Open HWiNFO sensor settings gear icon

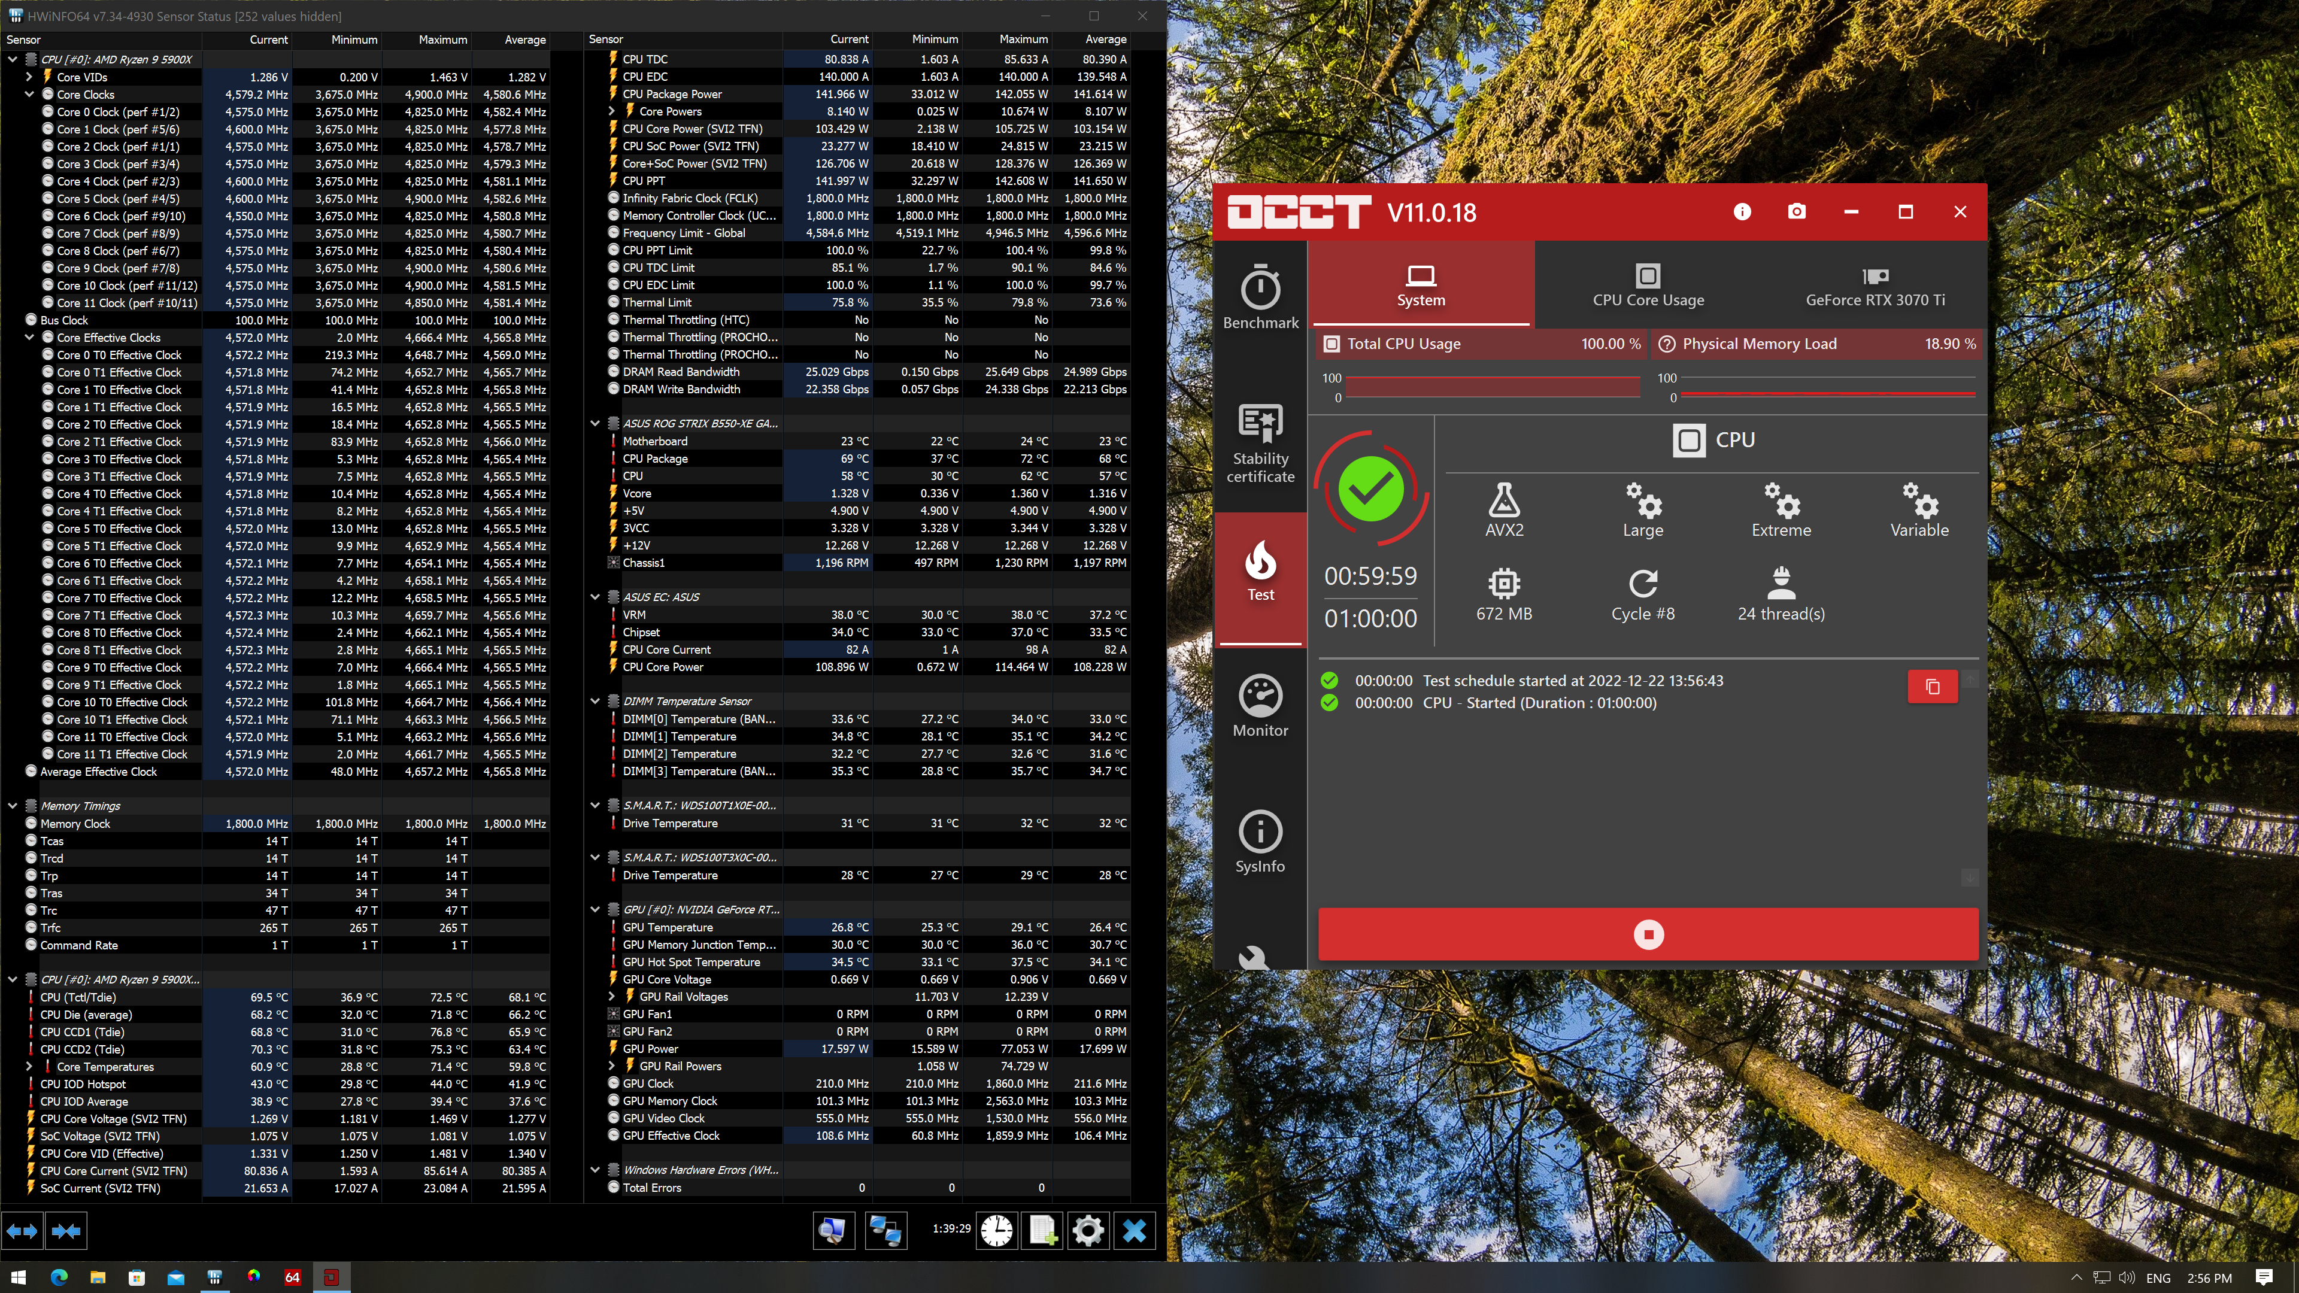coord(1088,1231)
